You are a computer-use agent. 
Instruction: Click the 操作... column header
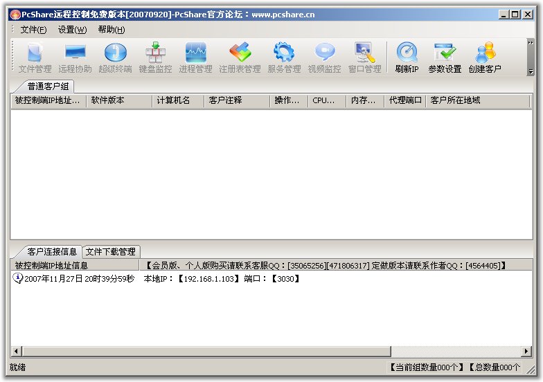click(289, 101)
